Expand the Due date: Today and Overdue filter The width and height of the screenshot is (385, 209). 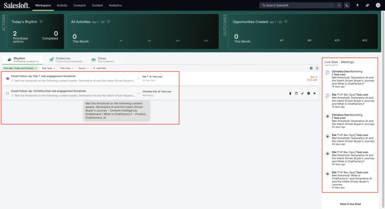tap(20, 68)
